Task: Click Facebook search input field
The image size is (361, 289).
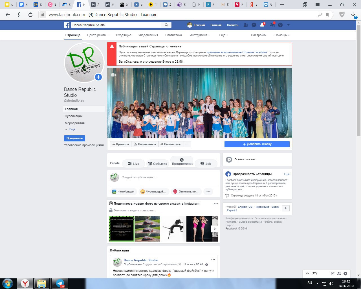Action: pyautogui.click(x=116, y=25)
